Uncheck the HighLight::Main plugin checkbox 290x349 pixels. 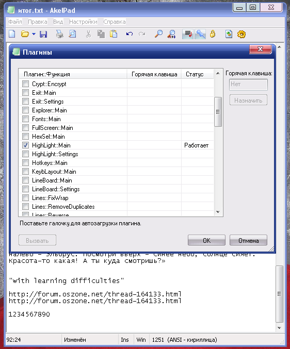(x=26, y=145)
